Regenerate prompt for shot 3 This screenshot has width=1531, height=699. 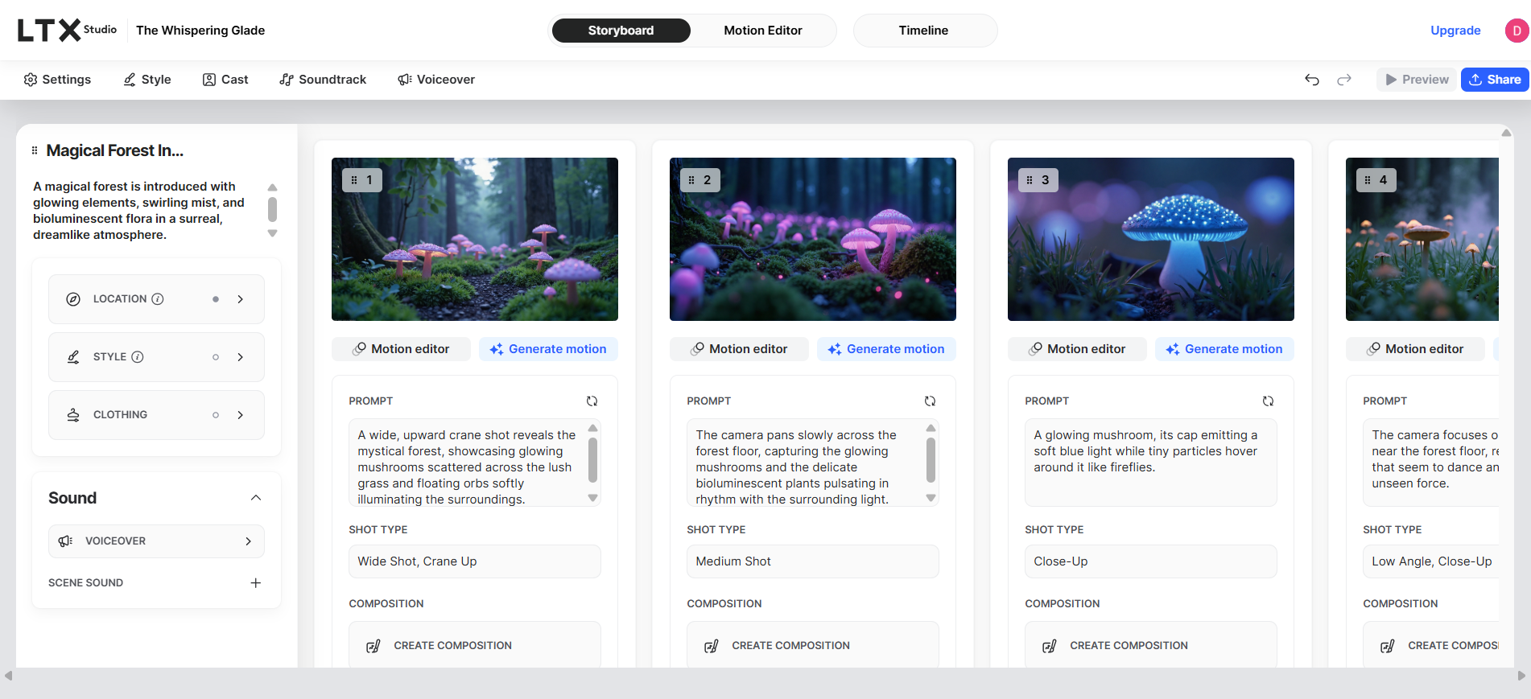pyautogui.click(x=1268, y=401)
